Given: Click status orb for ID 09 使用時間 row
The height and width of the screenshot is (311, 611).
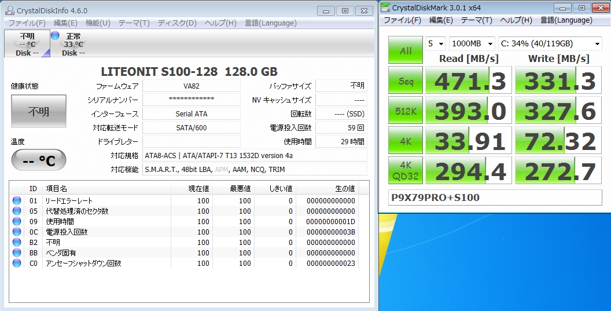Looking at the screenshot, I should tap(16, 222).
